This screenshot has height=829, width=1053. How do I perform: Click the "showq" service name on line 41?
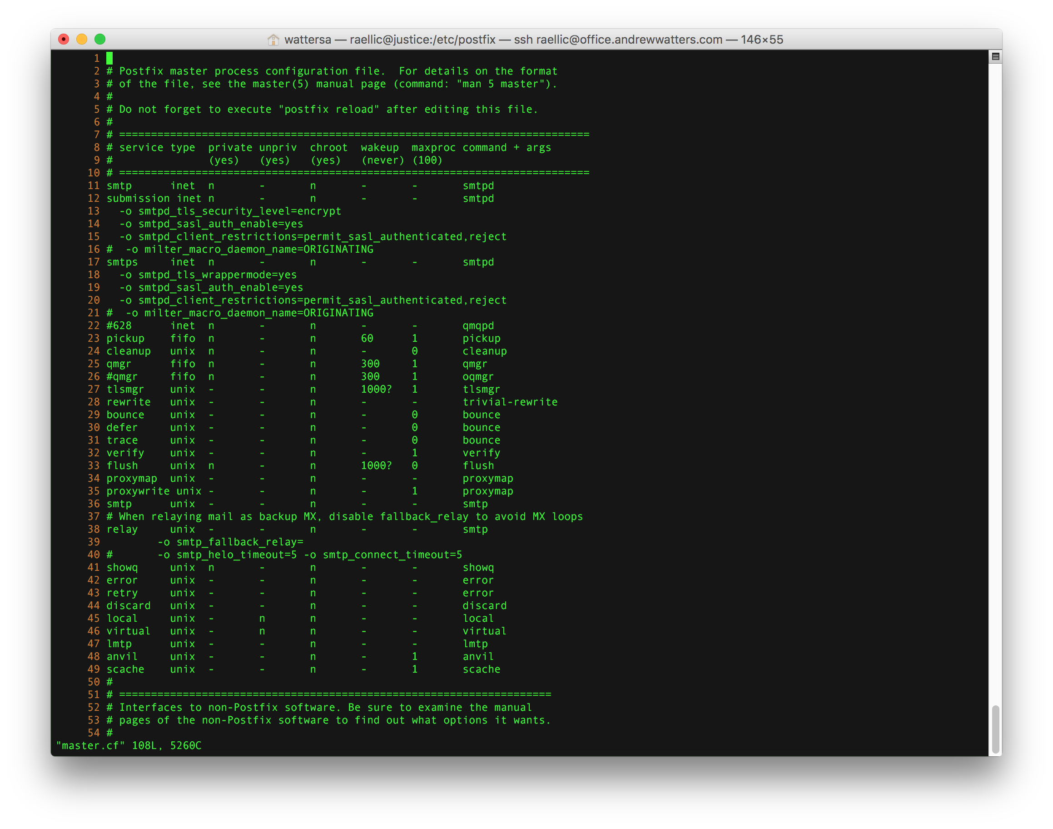(122, 567)
